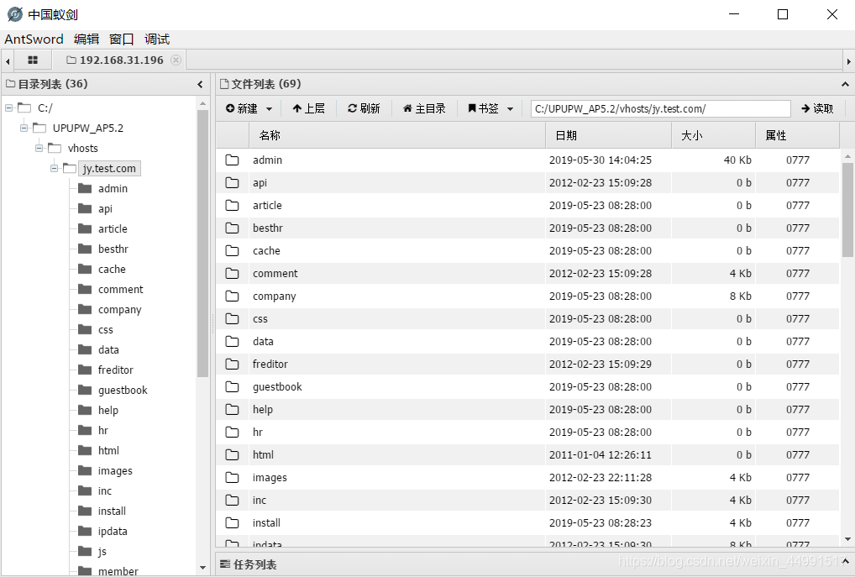Viewport: 855px width, 577px height.
Task: Click the css row in file list
Action: click(x=527, y=319)
